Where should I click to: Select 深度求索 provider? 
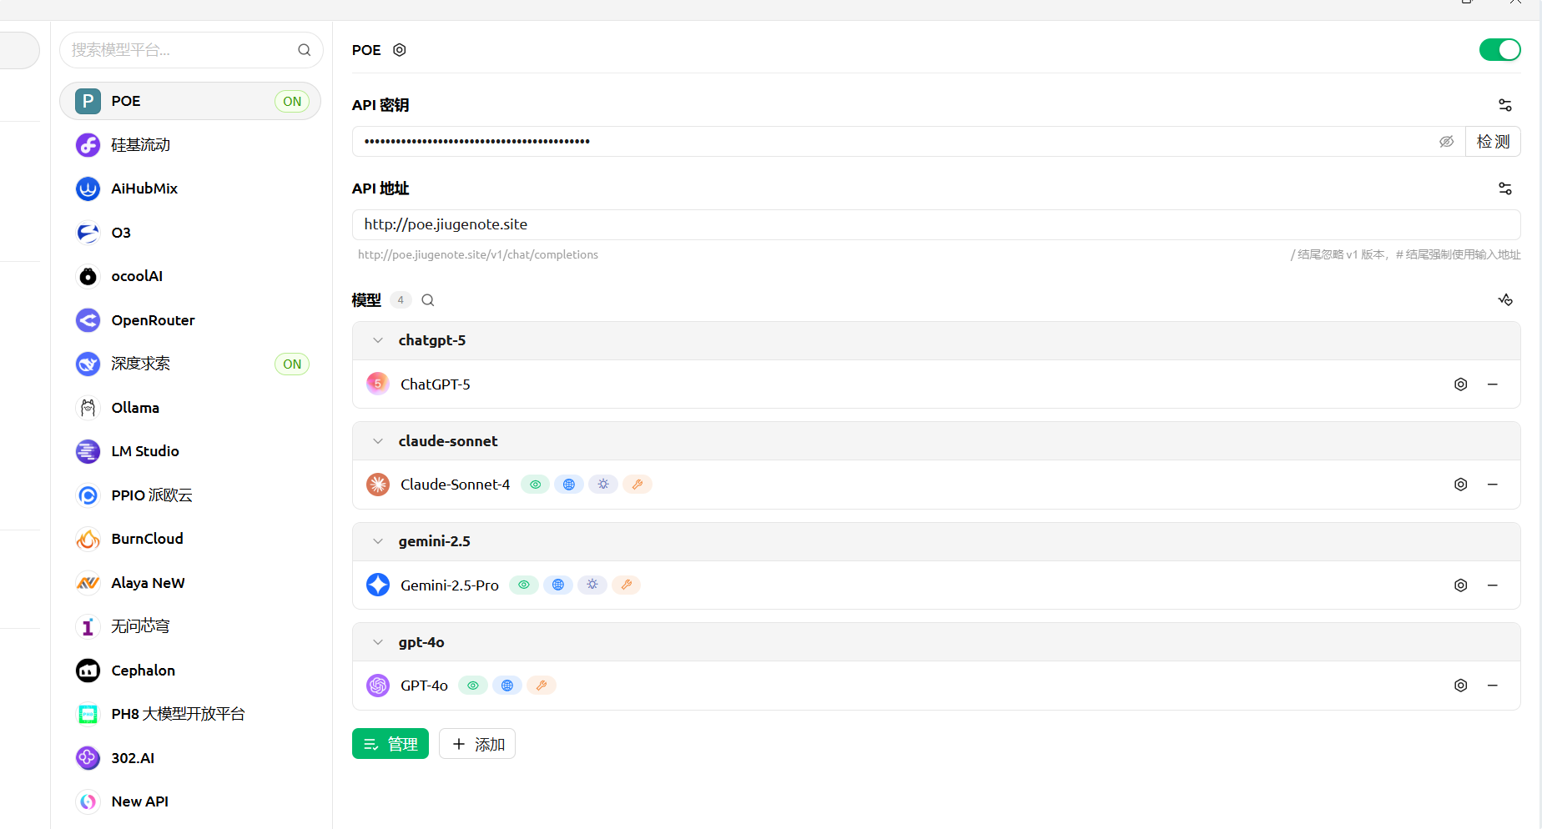point(190,364)
